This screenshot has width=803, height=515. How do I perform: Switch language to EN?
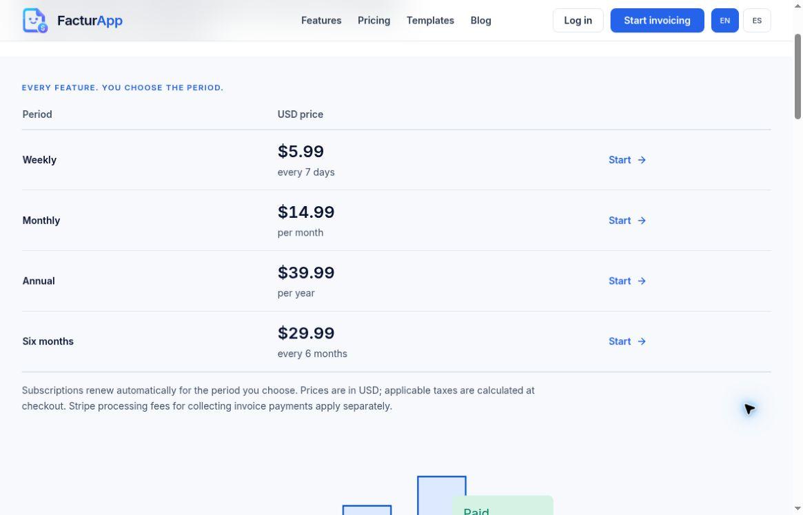pos(724,21)
